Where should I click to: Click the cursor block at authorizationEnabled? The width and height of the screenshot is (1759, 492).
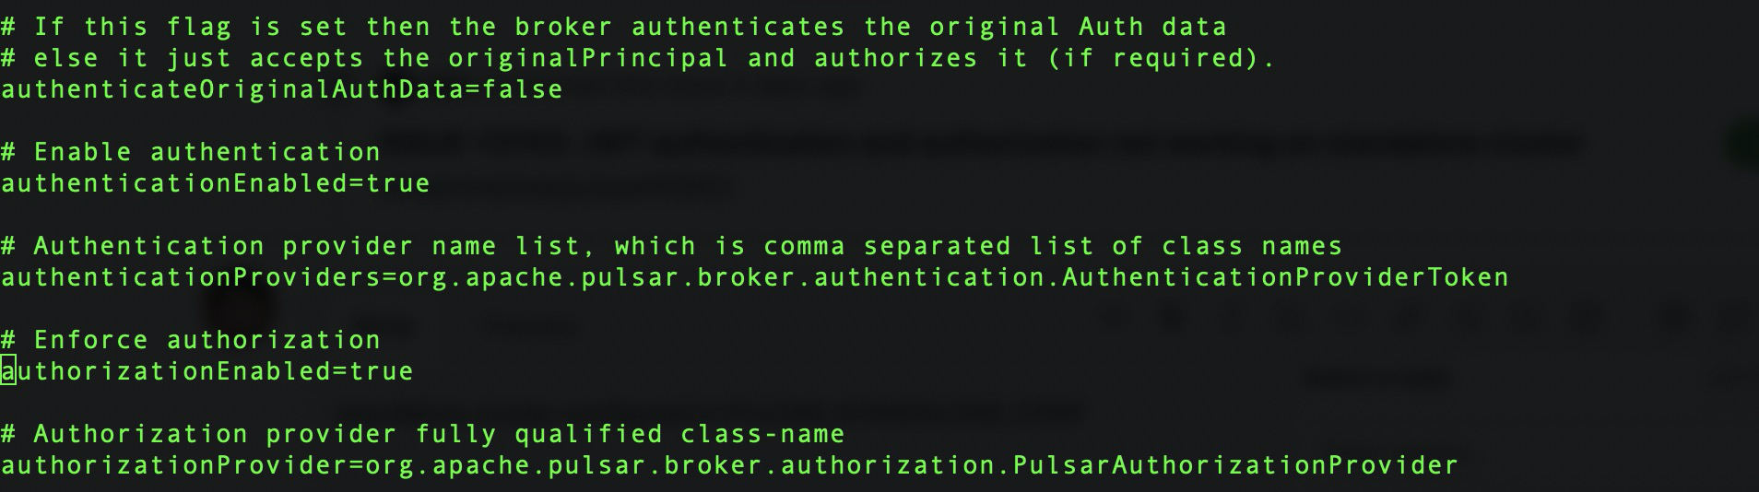point(8,371)
